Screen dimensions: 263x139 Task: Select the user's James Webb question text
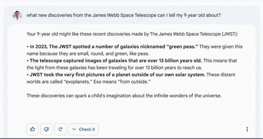pos(124,15)
